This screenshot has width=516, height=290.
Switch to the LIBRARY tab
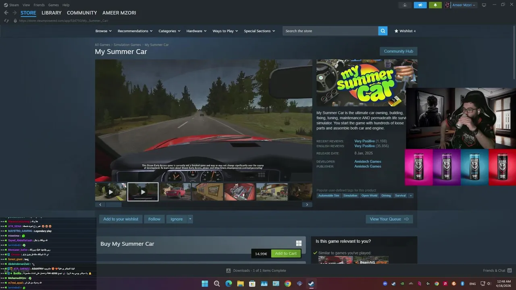point(52,13)
